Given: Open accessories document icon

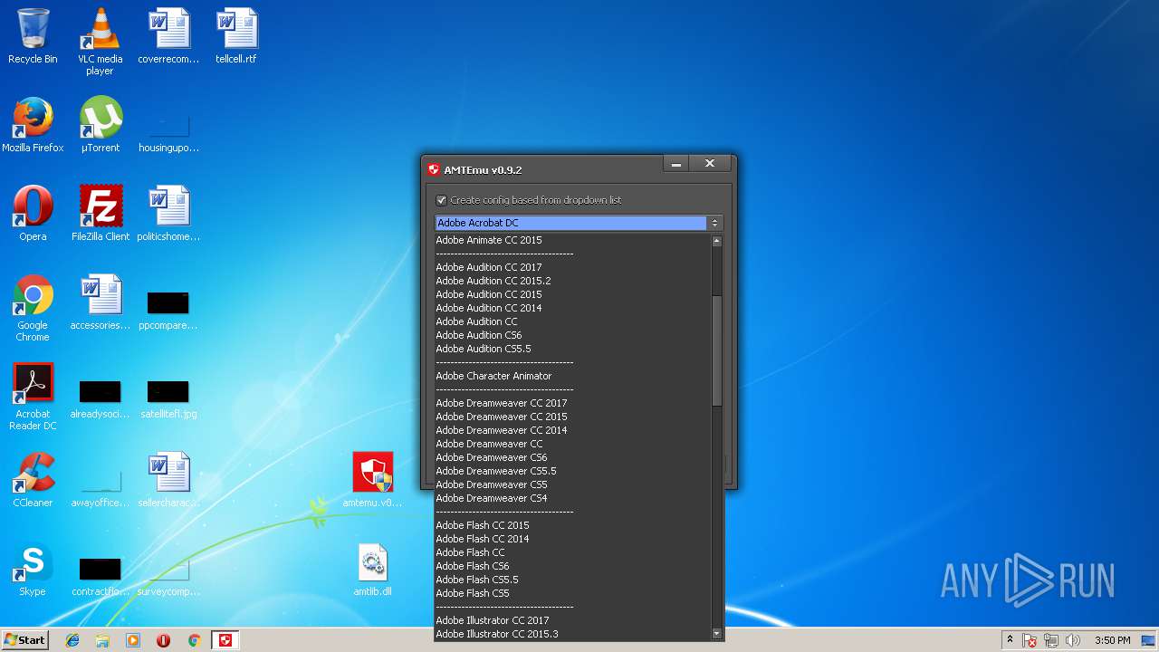Looking at the screenshot, I should (100, 303).
